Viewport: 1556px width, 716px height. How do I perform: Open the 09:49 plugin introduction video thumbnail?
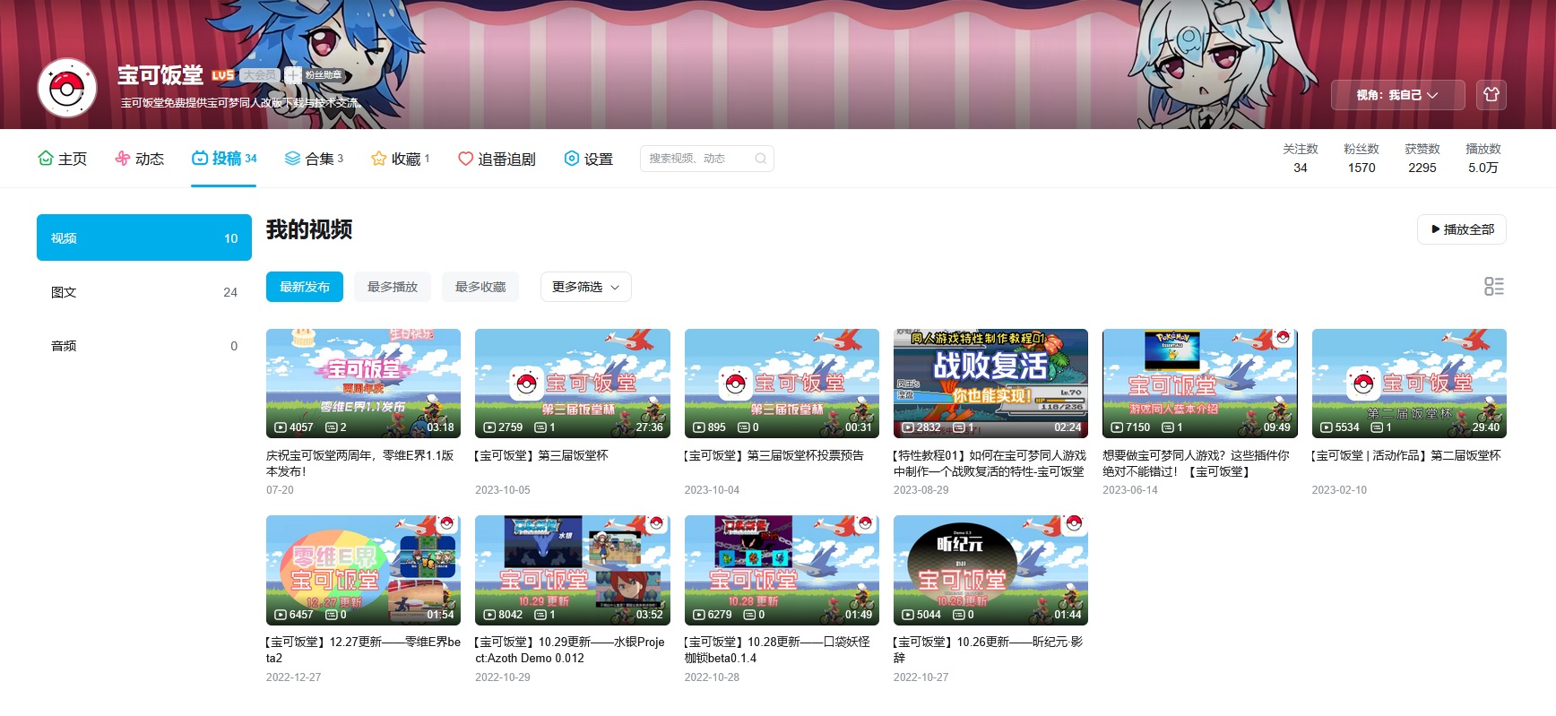coord(1200,384)
